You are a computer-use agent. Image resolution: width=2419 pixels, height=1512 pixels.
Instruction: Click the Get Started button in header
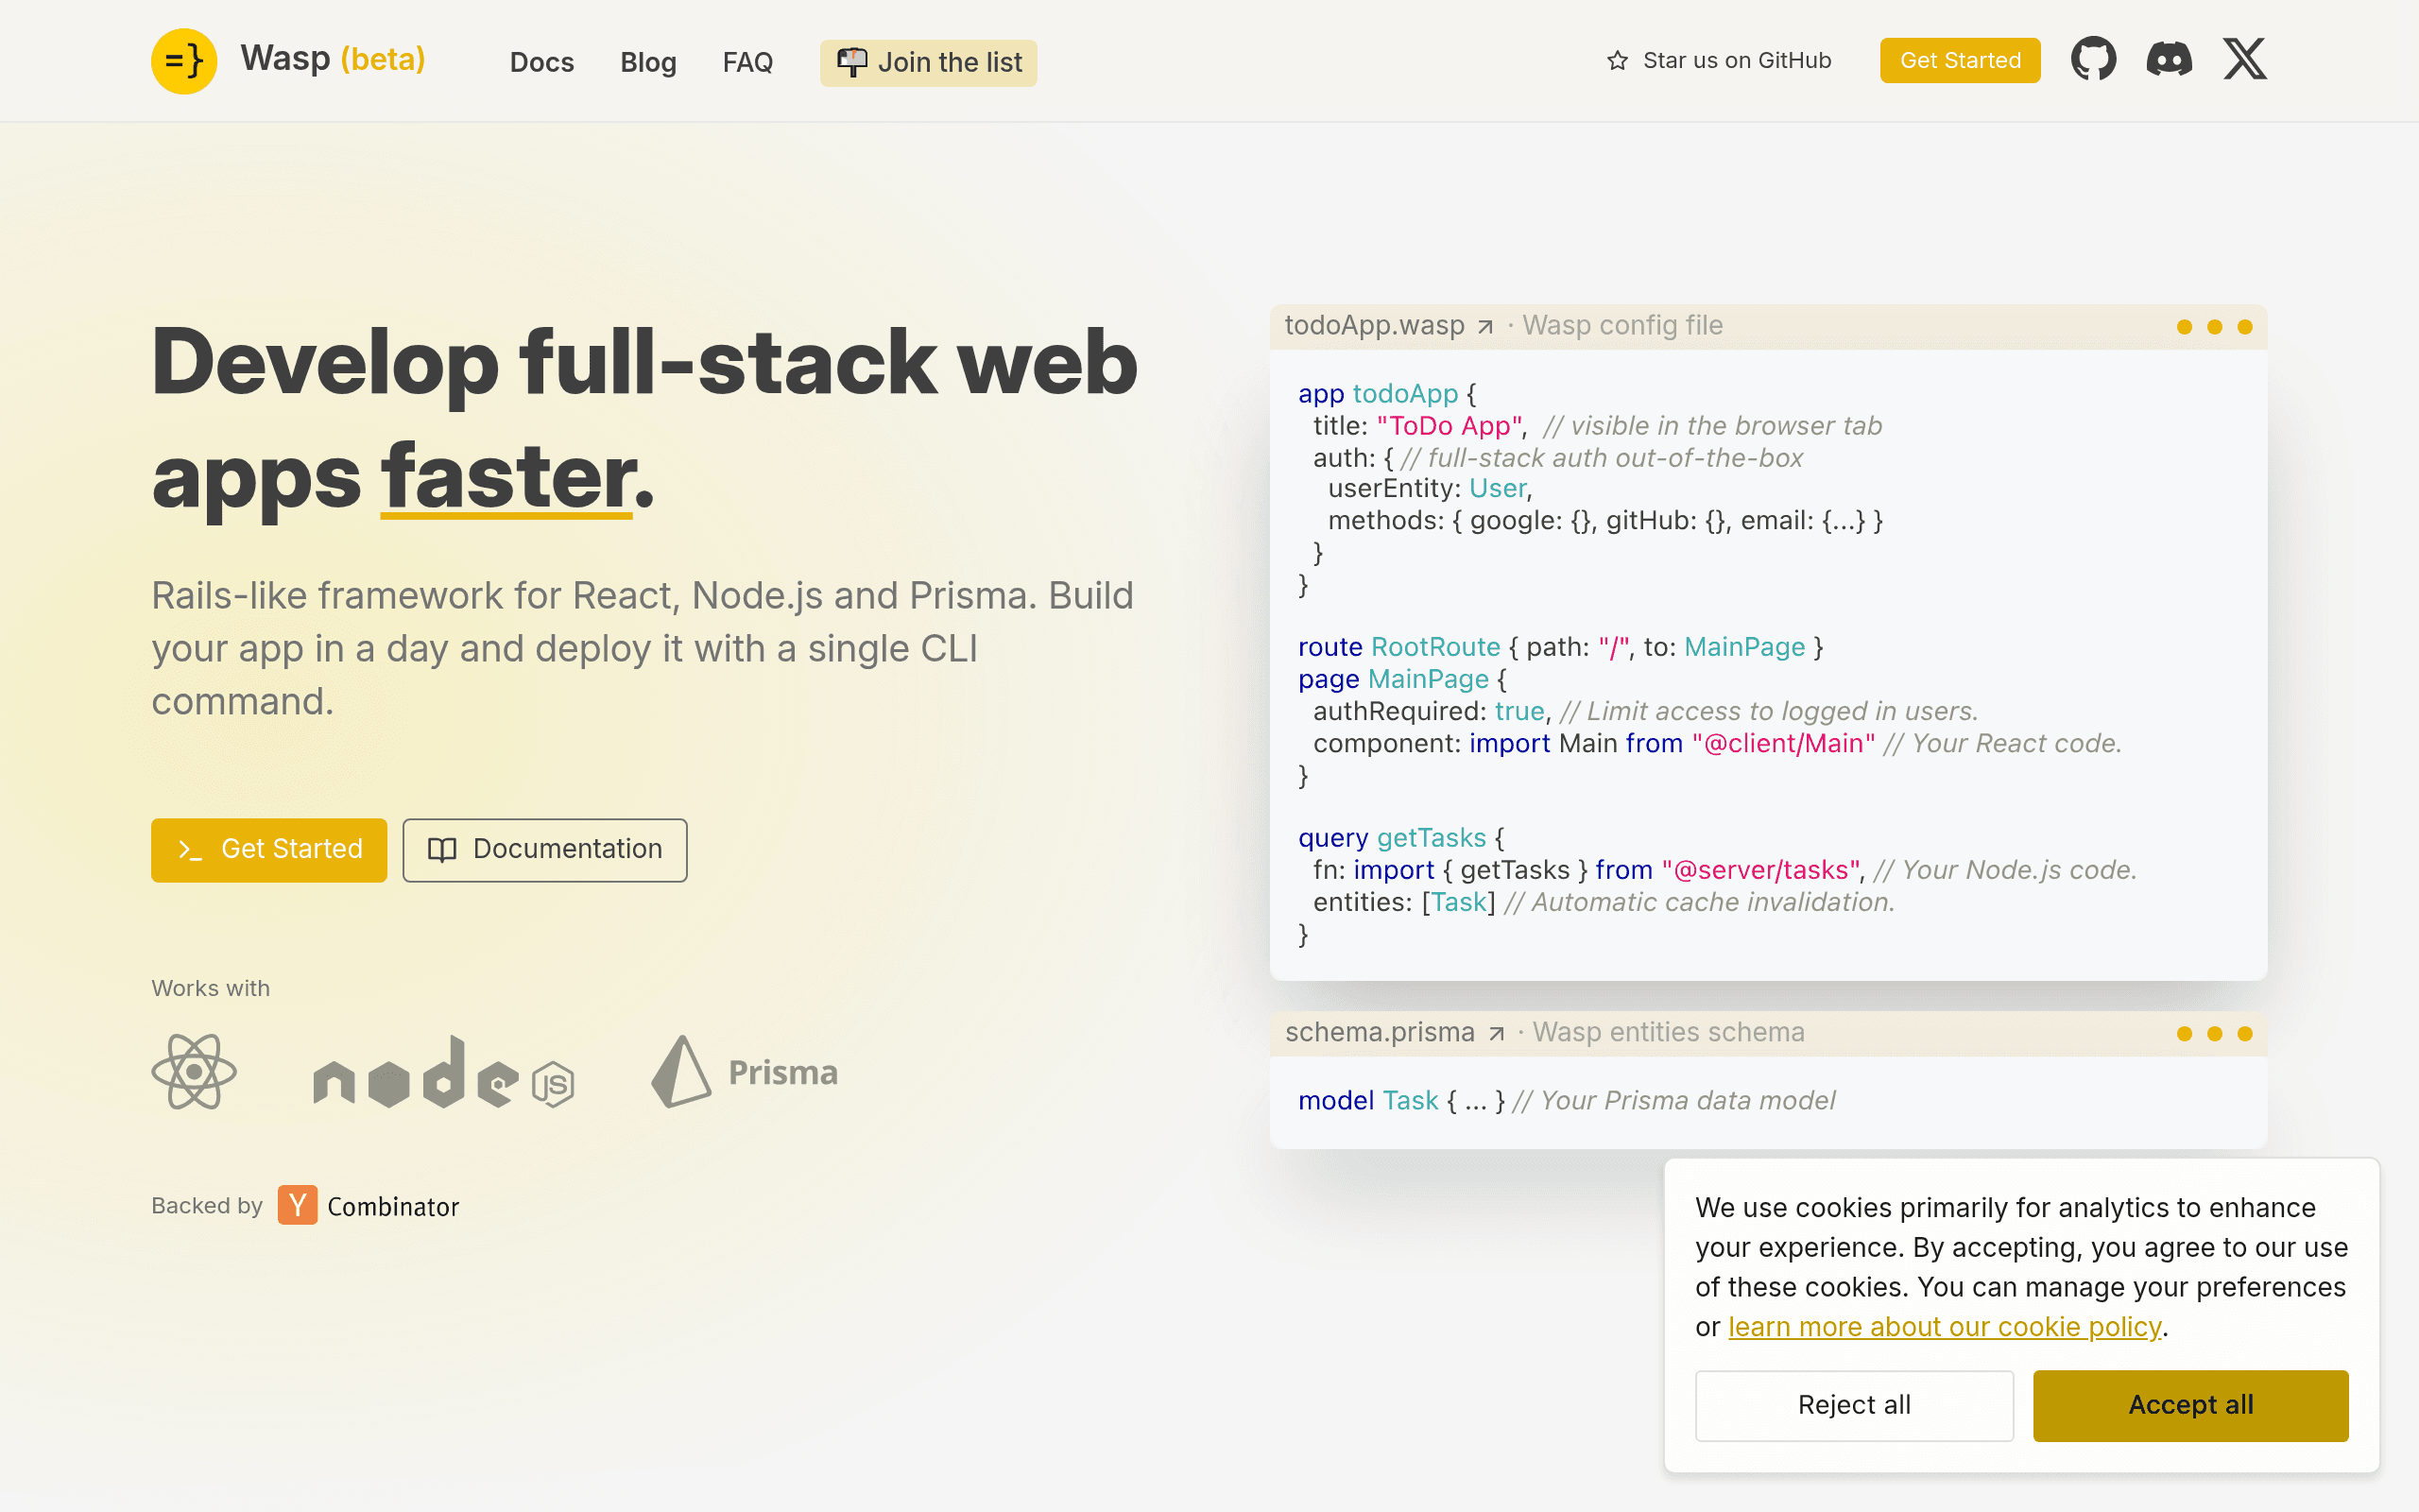coord(1960,60)
